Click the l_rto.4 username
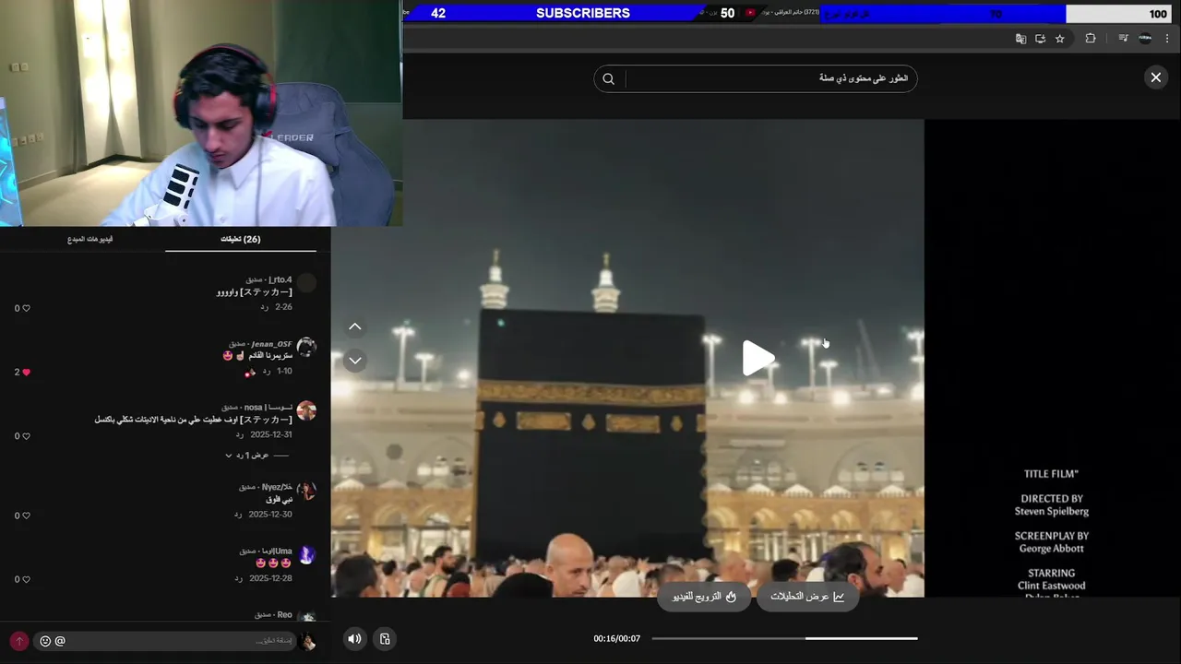1181x664 pixels. (x=280, y=279)
